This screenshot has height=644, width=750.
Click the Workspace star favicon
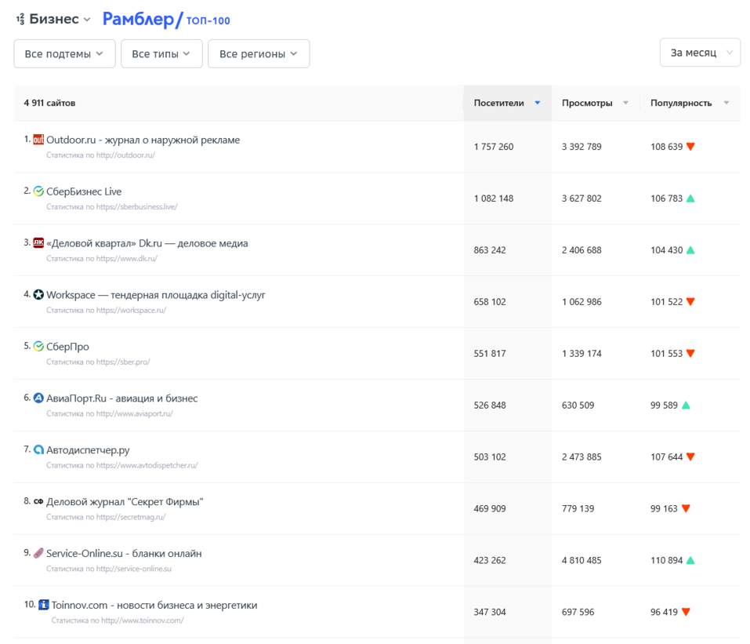tap(38, 294)
